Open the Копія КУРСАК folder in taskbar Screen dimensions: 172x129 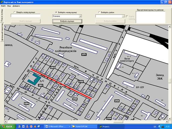[84, 127]
